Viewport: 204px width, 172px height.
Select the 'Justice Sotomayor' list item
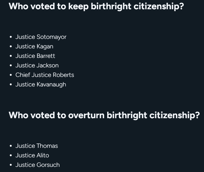(x=41, y=37)
